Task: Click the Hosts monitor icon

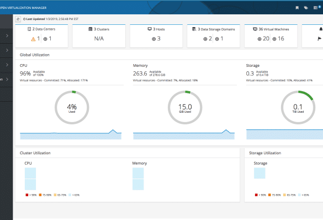Action: pyautogui.click(x=150, y=29)
